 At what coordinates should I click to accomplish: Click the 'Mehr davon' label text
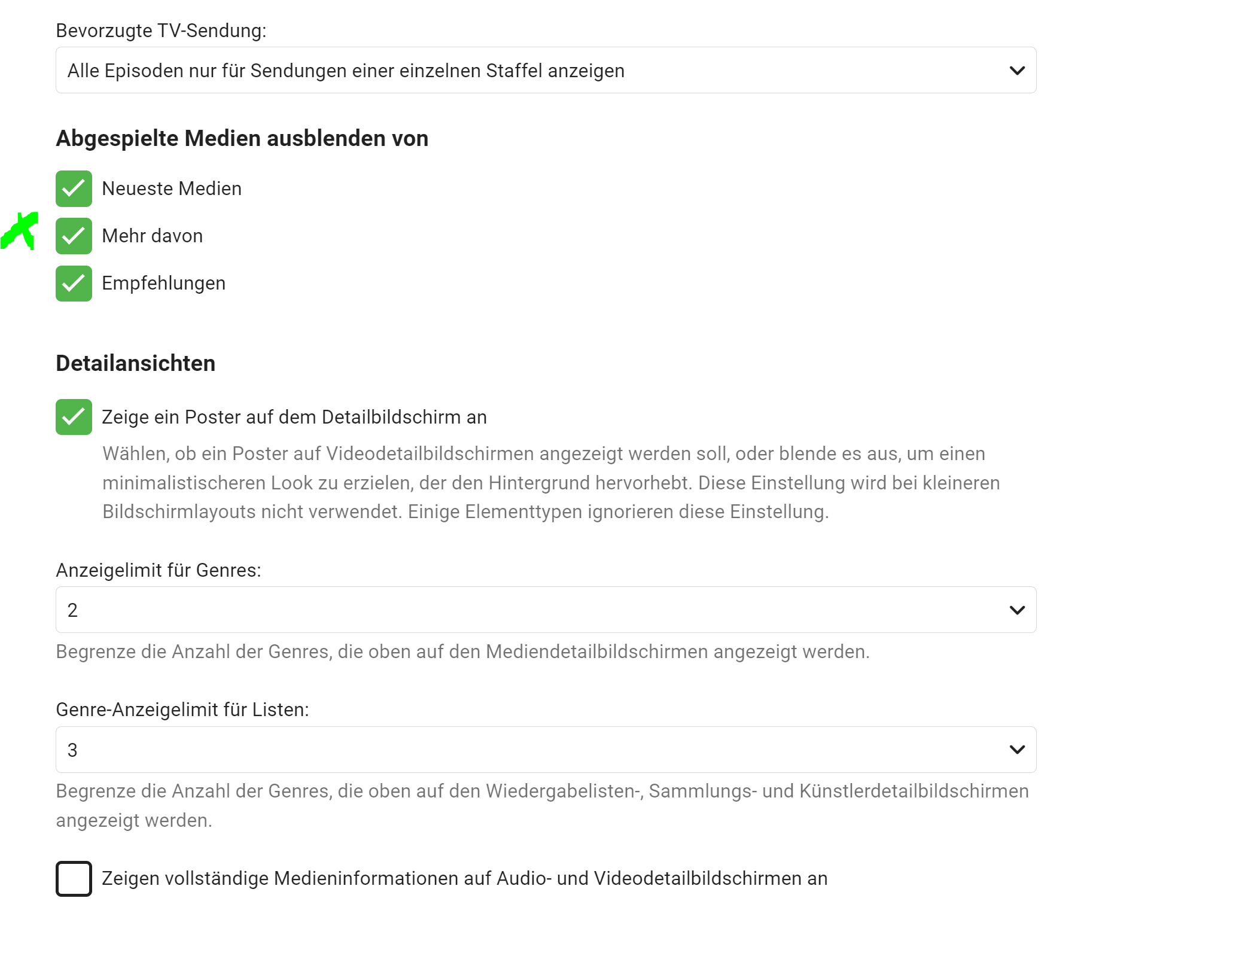152,236
